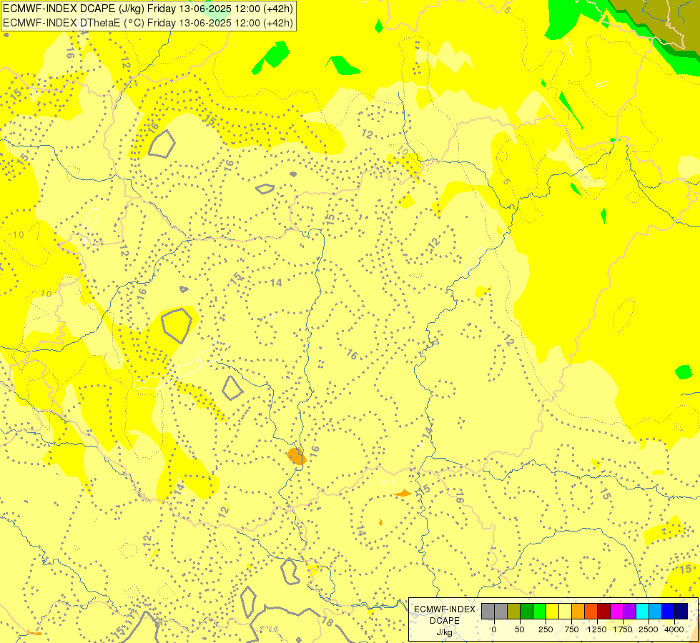The width and height of the screenshot is (700, 643).
Task: Click the dark green legend swatch
Action: [527, 611]
